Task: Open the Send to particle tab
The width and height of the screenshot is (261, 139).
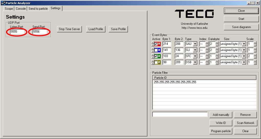Action: coord(38,9)
